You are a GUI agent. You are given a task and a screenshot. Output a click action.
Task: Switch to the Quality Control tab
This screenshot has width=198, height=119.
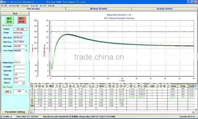(x=165, y=9)
